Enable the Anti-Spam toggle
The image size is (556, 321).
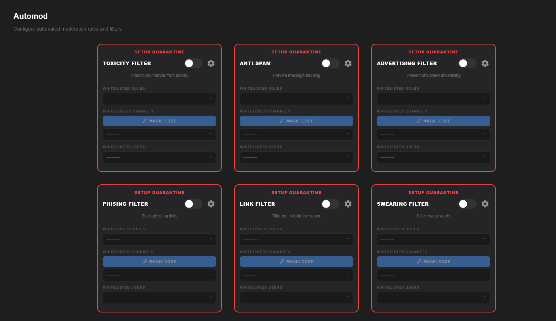[330, 63]
